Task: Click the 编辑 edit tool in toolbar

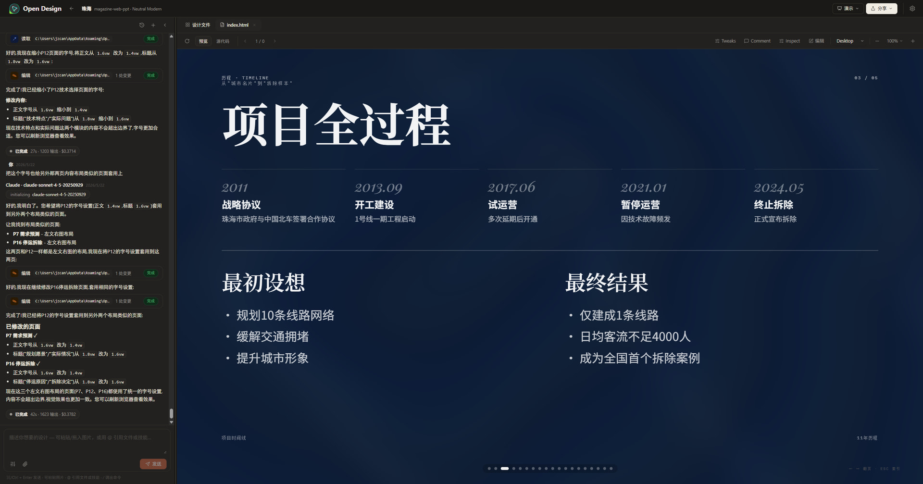Action: (x=816, y=41)
